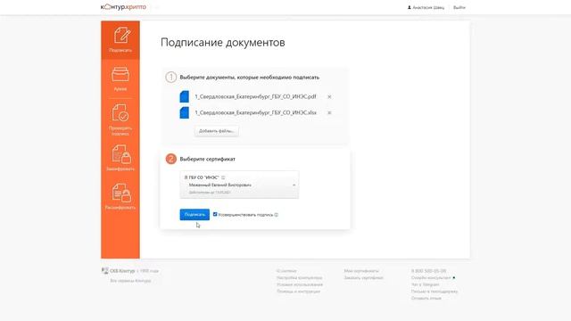Remove the pdf file from list

click(x=329, y=97)
